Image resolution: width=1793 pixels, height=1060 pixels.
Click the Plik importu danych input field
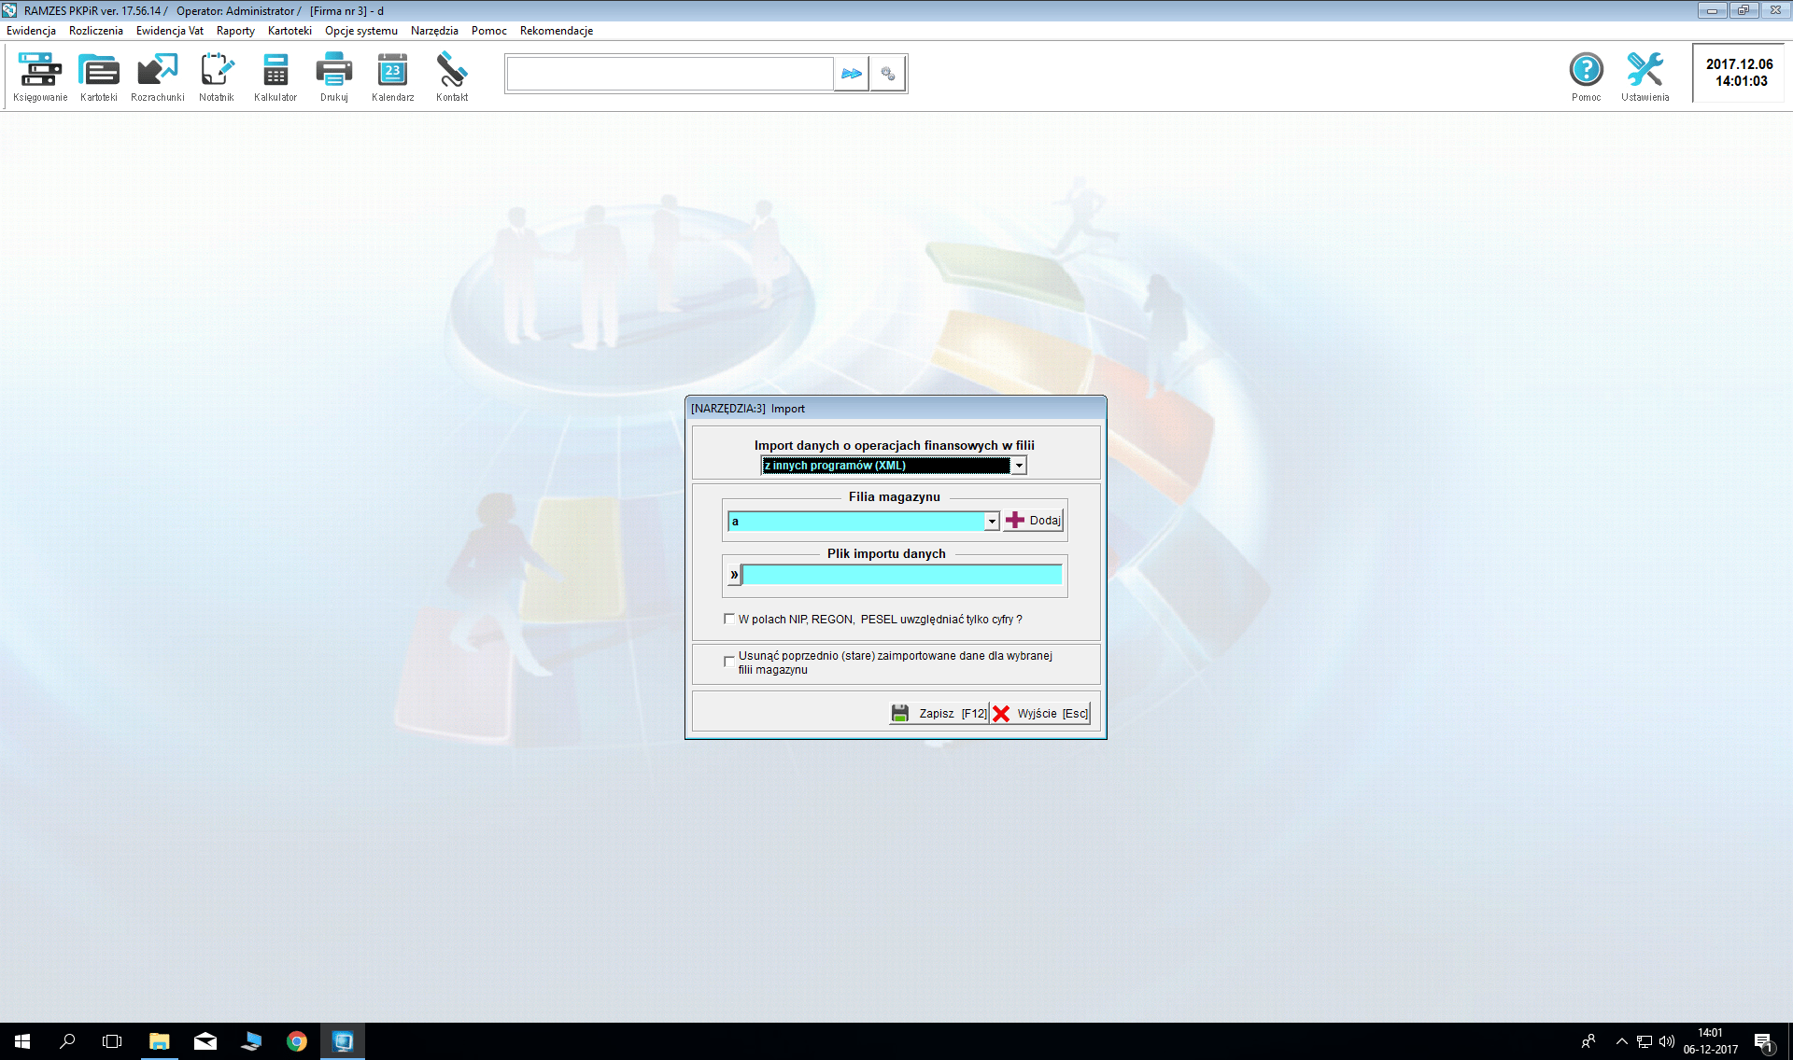pyautogui.click(x=902, y=575)
